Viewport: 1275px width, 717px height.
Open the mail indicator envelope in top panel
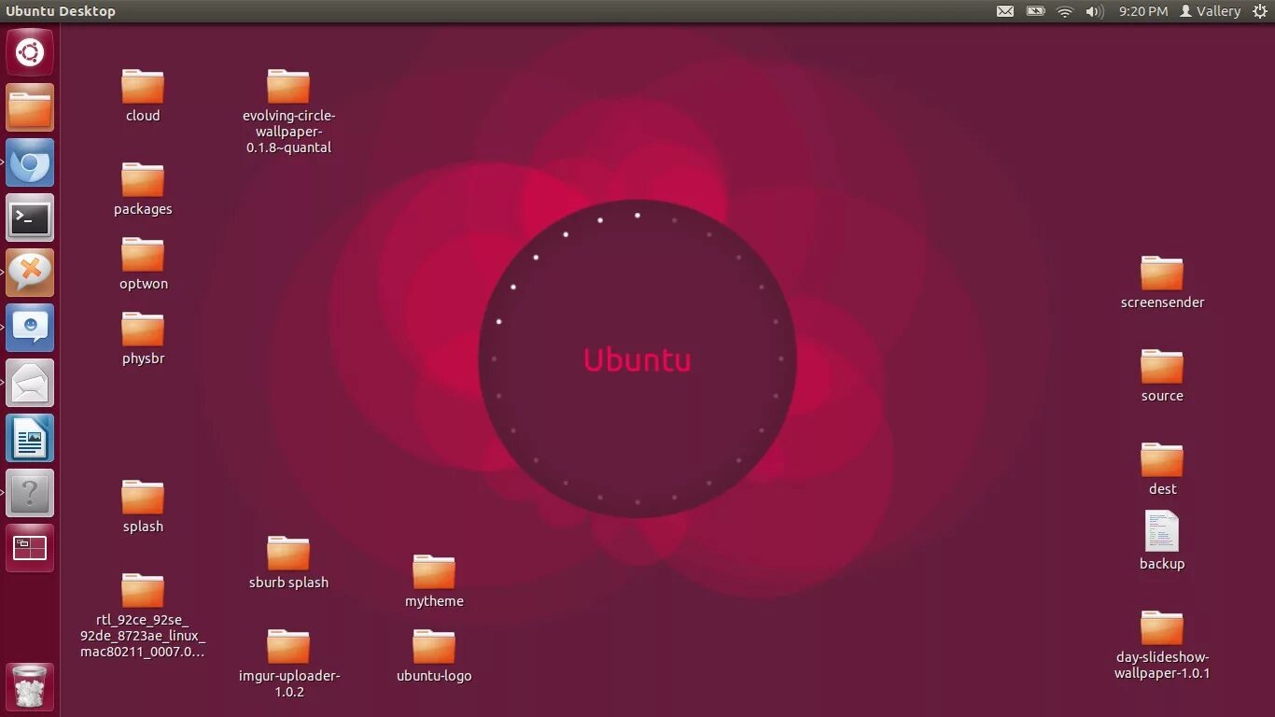click(x=1005, y=11)
